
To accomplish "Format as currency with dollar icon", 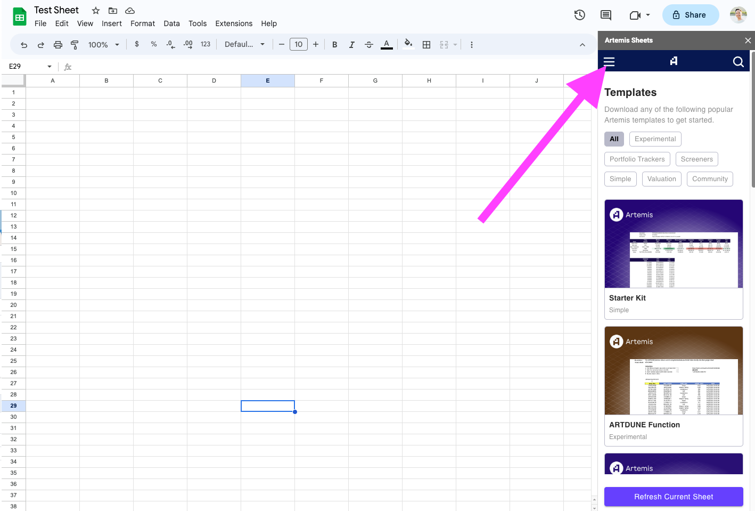I will [x=137, y=44].
